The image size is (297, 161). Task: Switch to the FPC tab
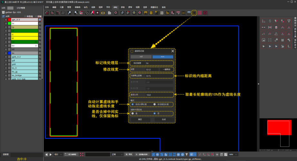pos(115,7)
